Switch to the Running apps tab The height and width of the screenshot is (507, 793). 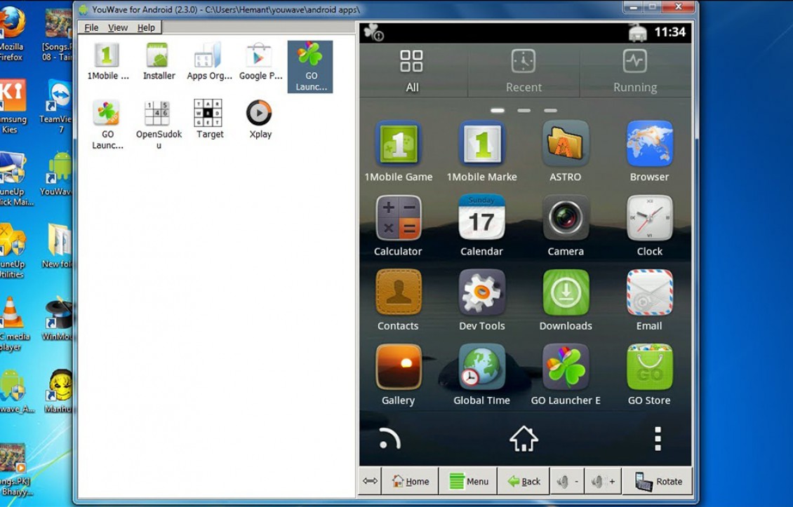click(635, 71)
